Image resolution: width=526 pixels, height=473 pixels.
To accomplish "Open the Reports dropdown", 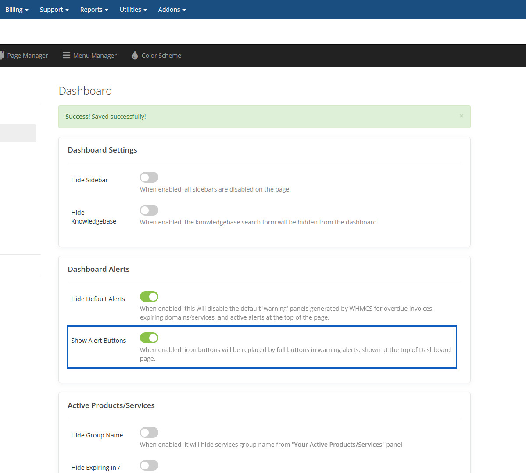I will 94,10.
